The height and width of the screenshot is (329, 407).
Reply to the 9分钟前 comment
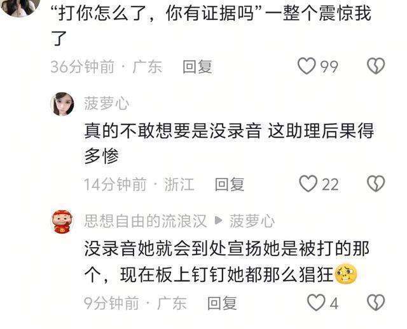pyautogui.click(x=222, y=303)
